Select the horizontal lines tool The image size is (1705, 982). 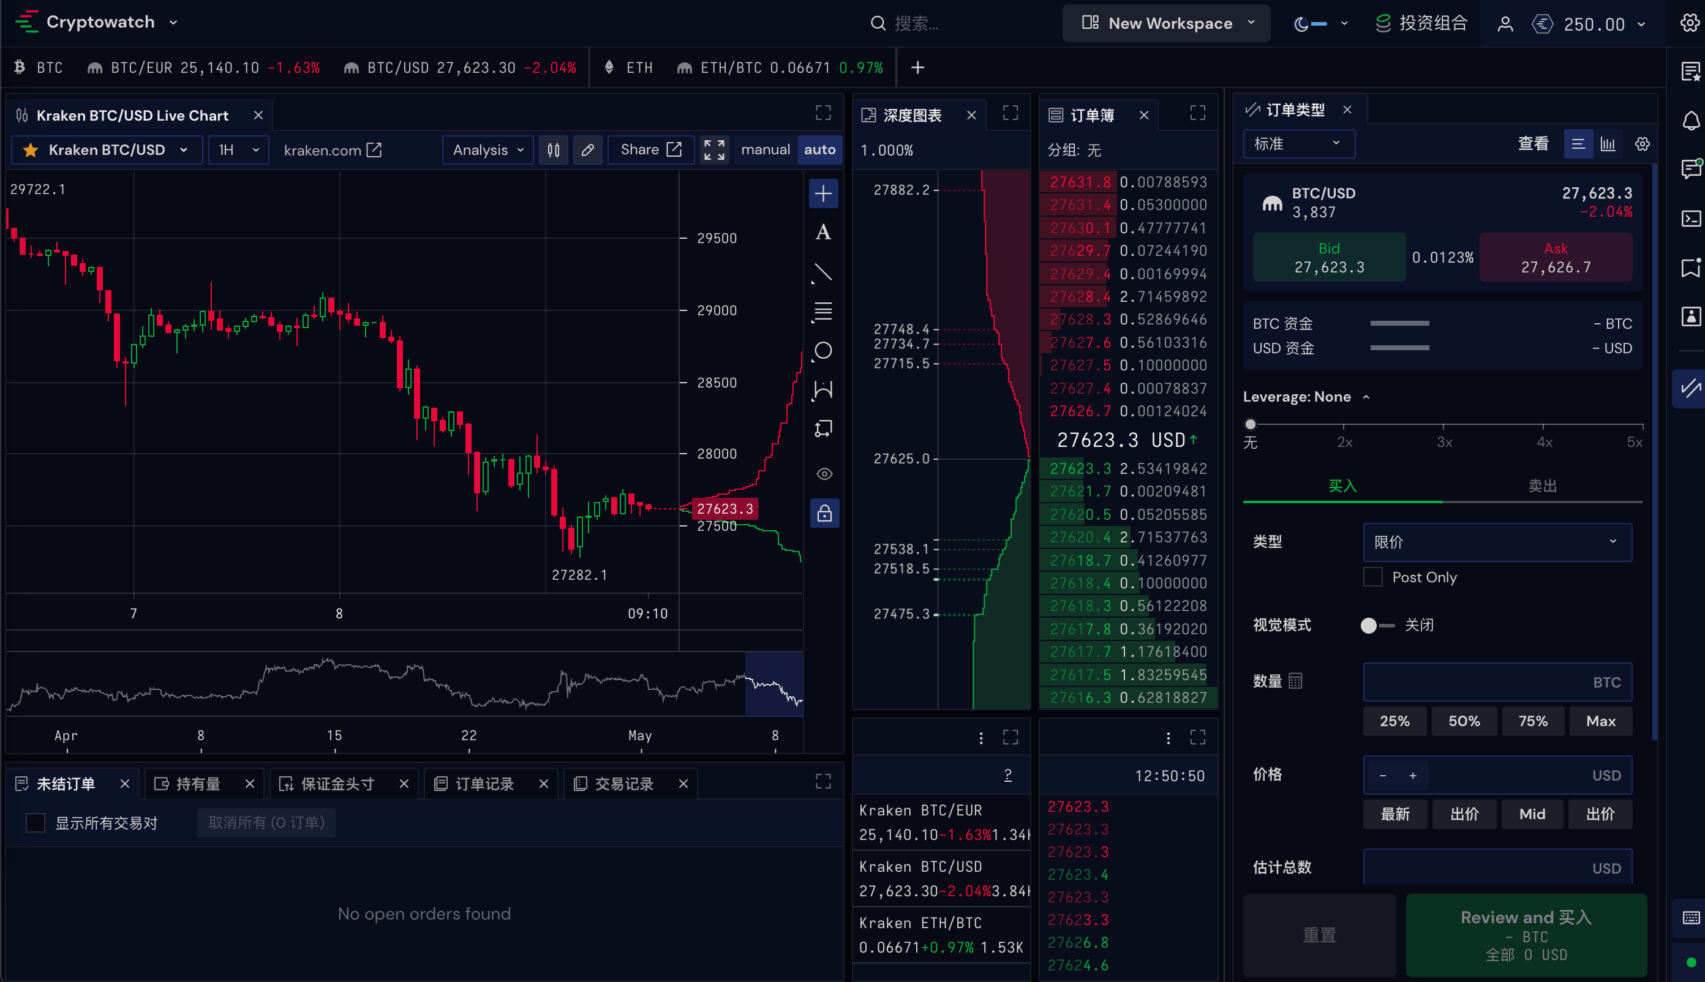point(823,312)
